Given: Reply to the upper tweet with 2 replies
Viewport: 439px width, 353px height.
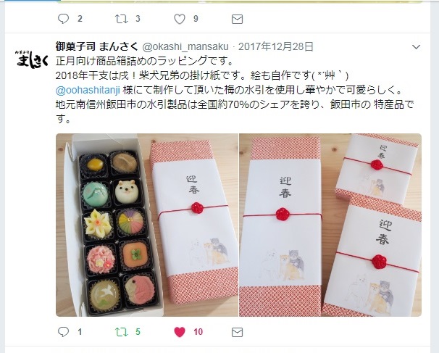Looking at the screenshot, I should coord(63,19).
